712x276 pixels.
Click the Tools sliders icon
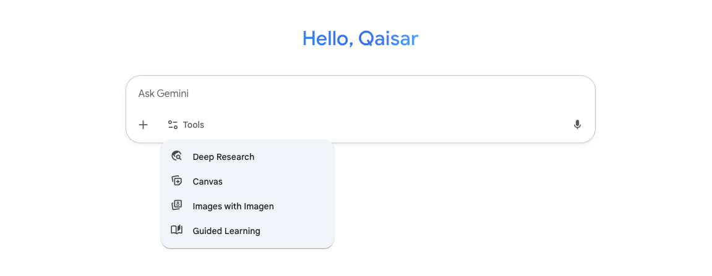[x=173, y=125]
